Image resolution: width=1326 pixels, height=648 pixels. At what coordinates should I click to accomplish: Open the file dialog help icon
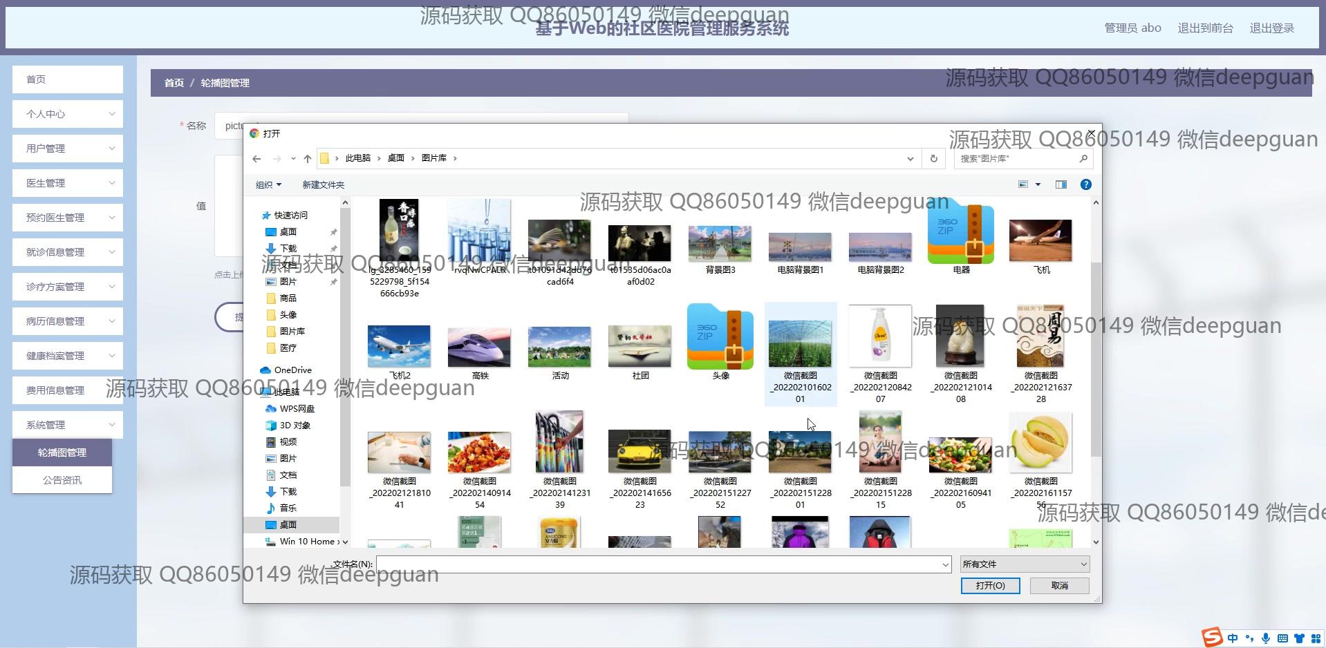(1085, 184)
